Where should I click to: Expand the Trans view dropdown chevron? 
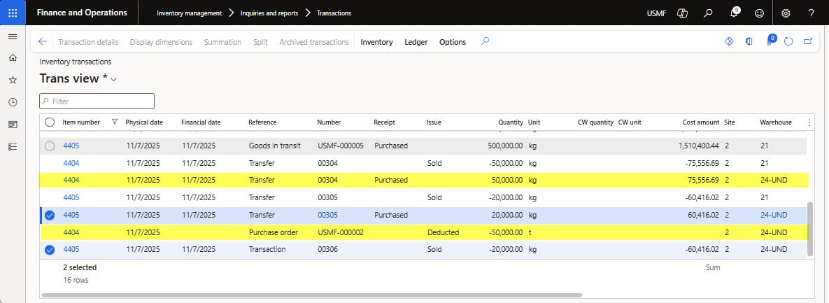point(113,79)
